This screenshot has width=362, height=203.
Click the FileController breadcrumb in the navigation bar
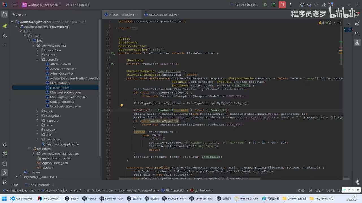pyautogui.click(x=175, y=191)
